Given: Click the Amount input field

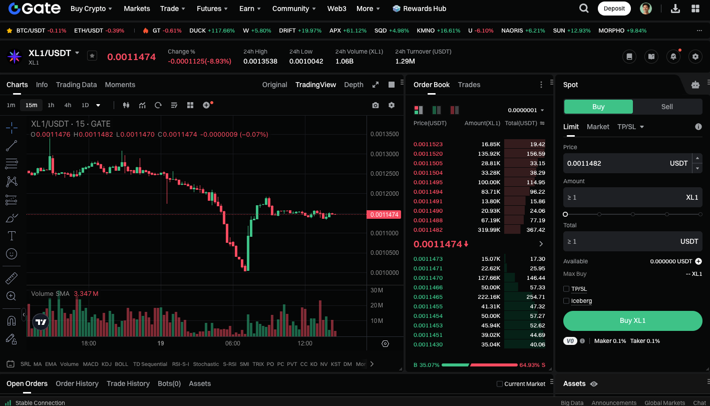Looking at the screenshot, I should (x=633, y=197).
